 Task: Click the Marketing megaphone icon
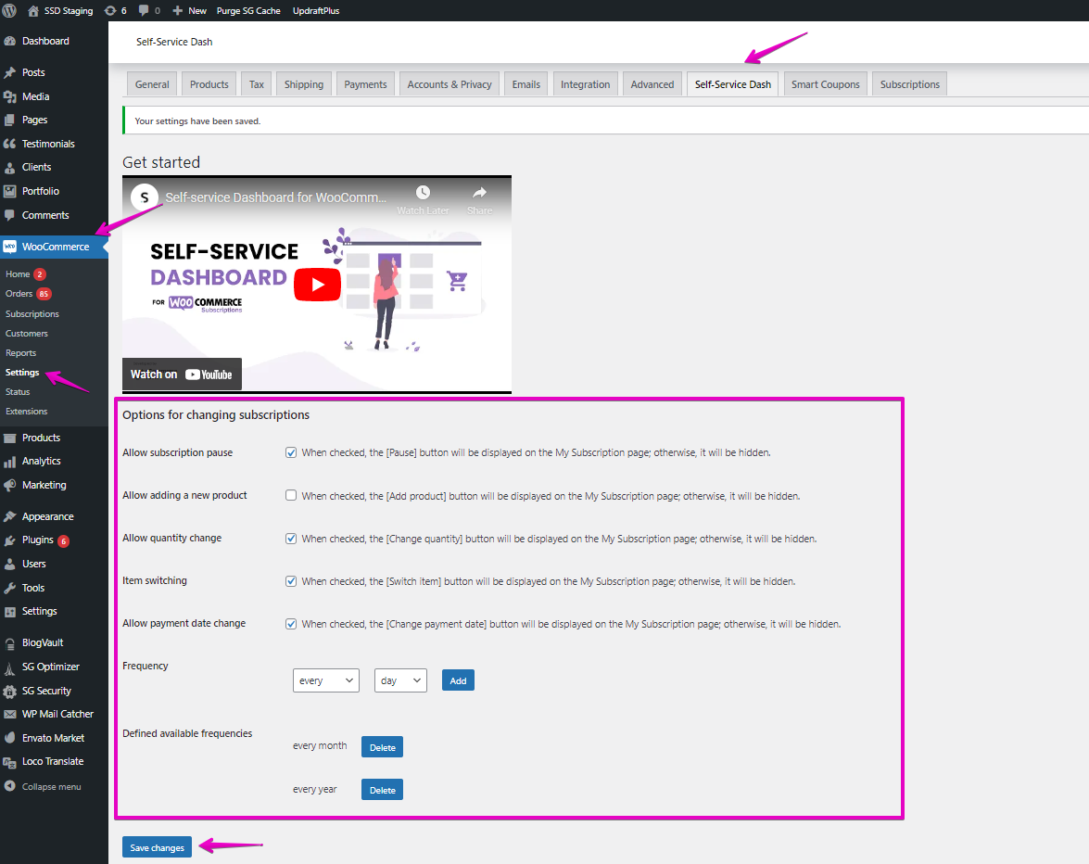[9, 485]
